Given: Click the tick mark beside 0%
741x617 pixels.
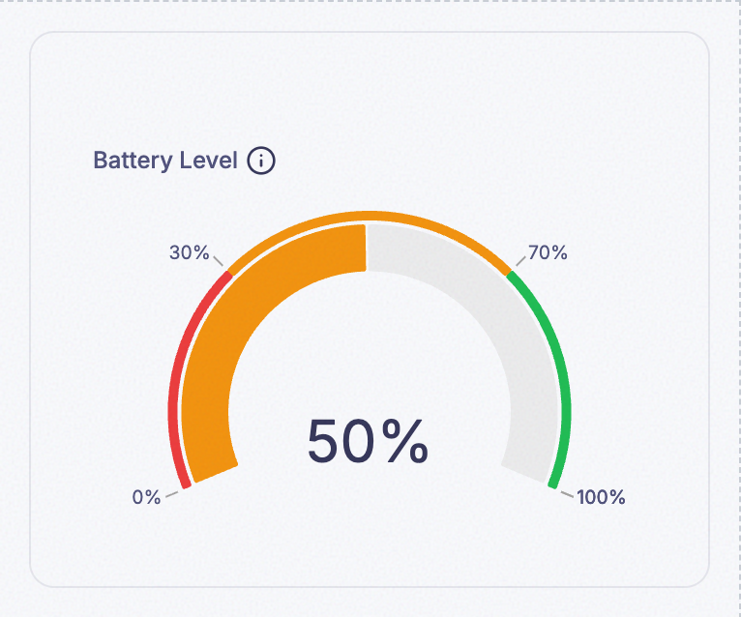Looking at the screenshot, I should point(172,494).
